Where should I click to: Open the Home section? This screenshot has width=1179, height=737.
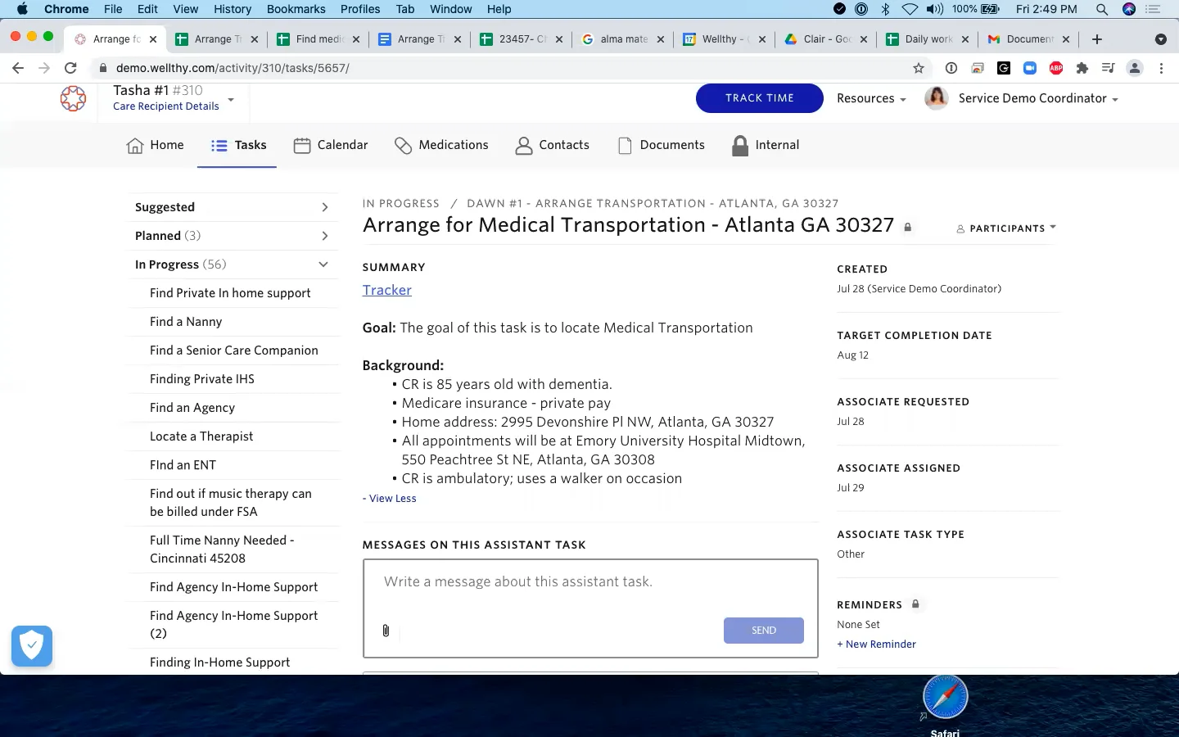click(x=155, y=145)
